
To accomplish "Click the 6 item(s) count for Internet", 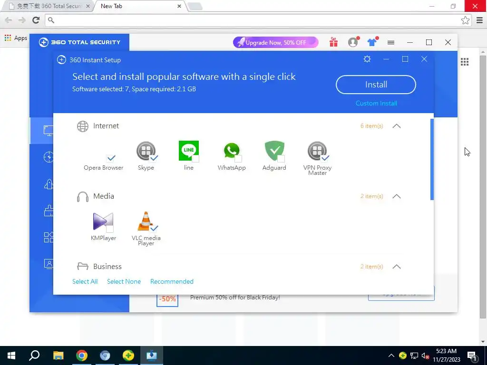I will (x=371, y=126).
